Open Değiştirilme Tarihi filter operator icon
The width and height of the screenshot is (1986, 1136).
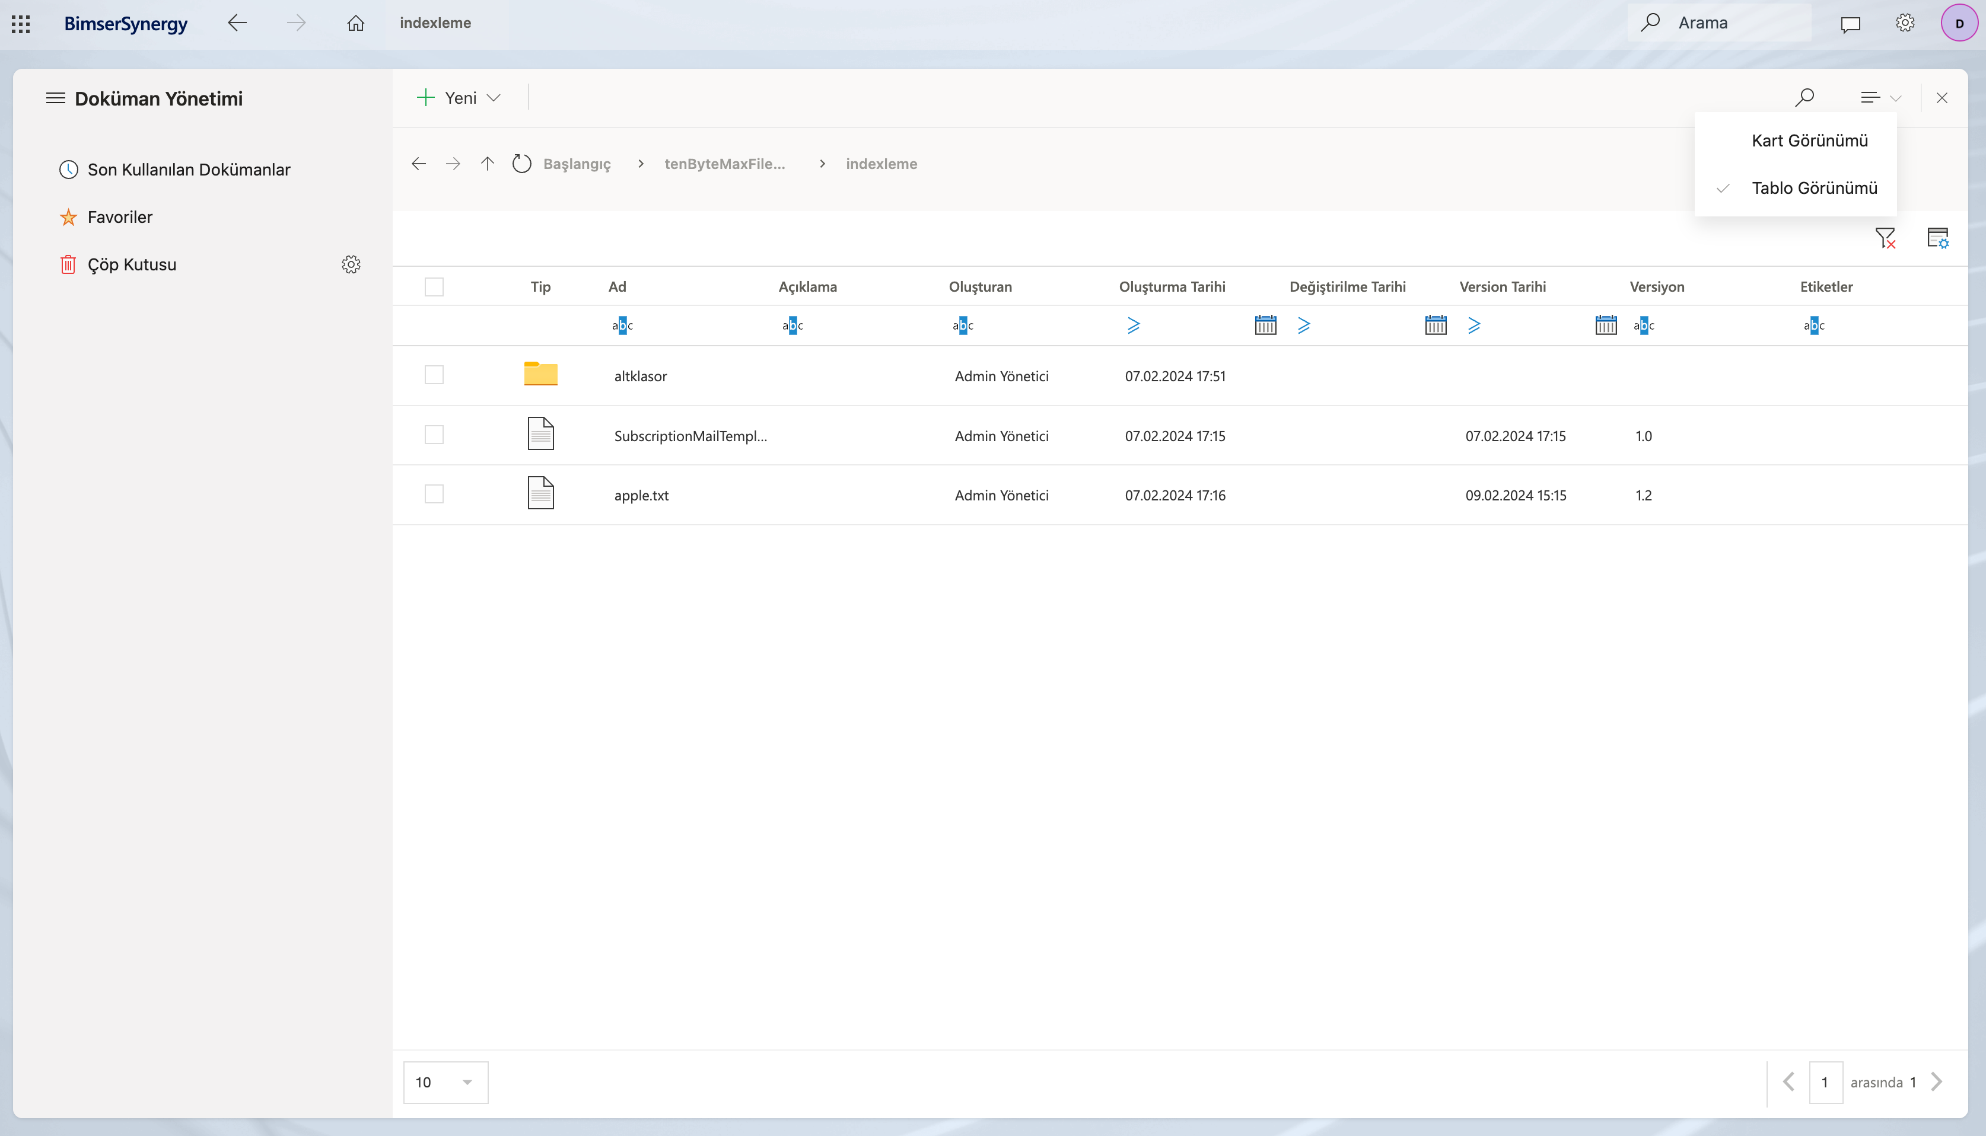point(1304,326)
